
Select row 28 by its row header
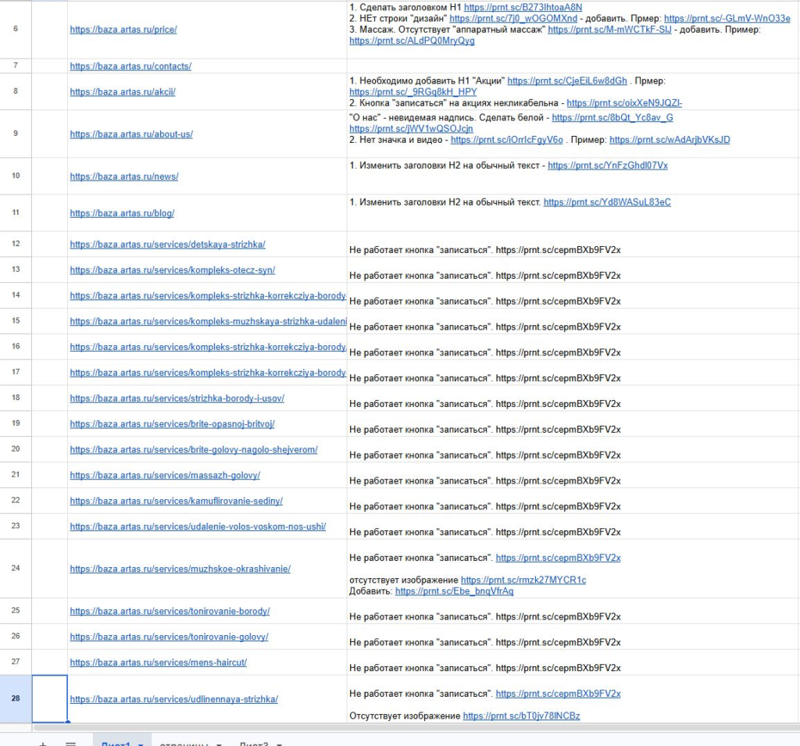pos(16,698)
